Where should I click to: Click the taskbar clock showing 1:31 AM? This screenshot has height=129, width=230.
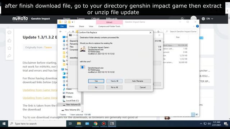pyautogui.click(x=216, y=124)
